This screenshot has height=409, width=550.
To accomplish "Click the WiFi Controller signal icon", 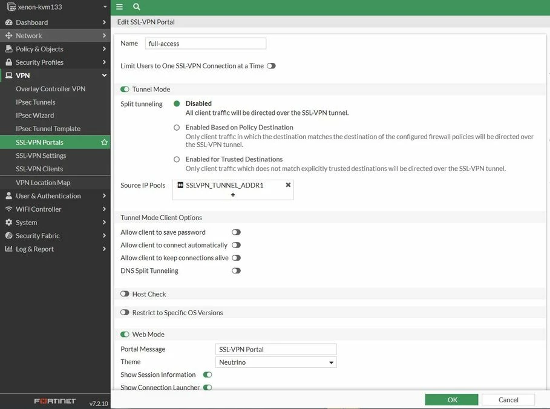I will (8, 209).
